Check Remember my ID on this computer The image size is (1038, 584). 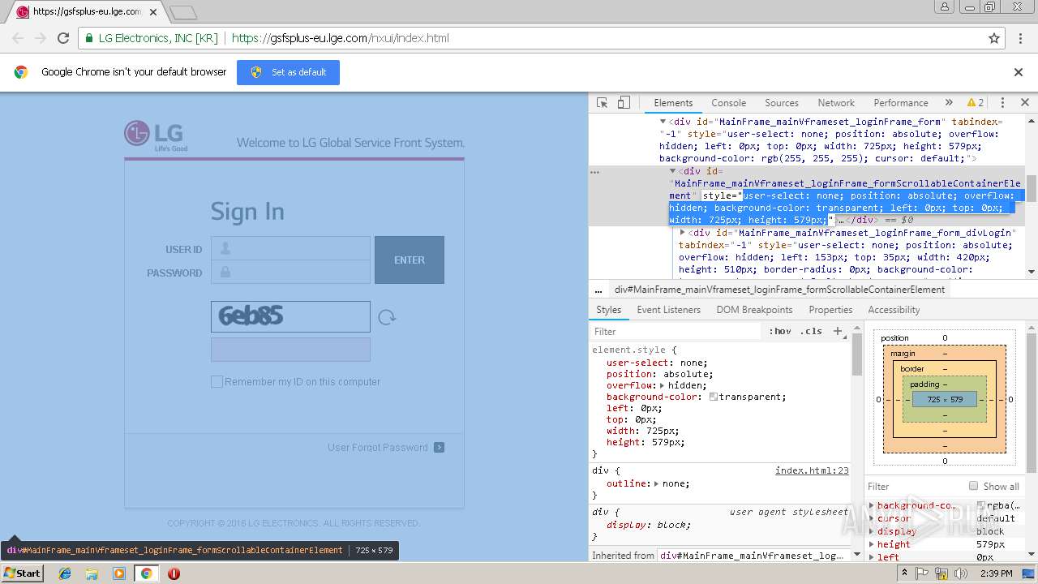pos(217,382)
